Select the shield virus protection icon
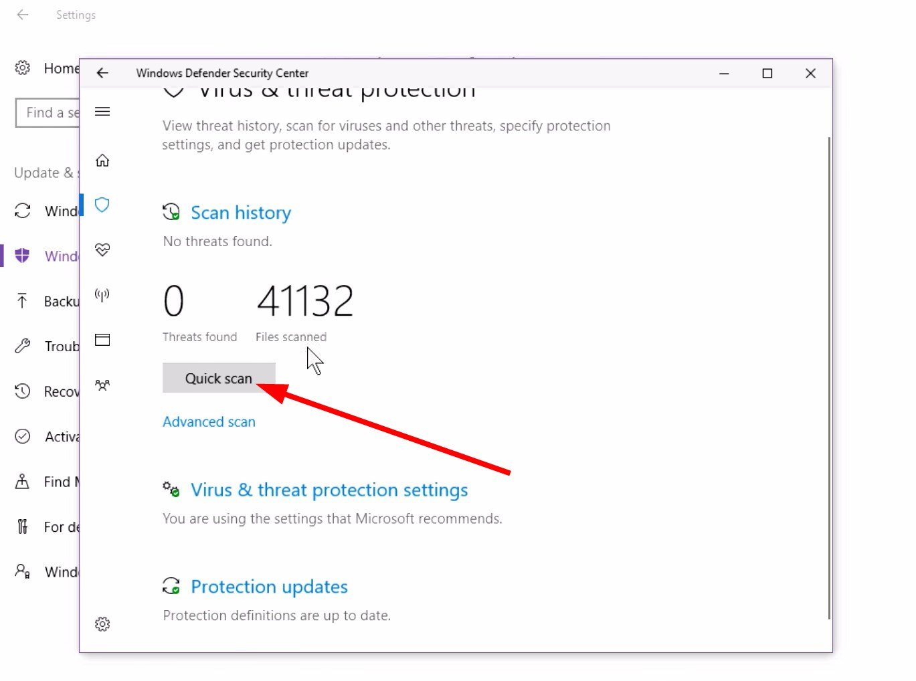The image size is (916, 681). coord(102,205)
